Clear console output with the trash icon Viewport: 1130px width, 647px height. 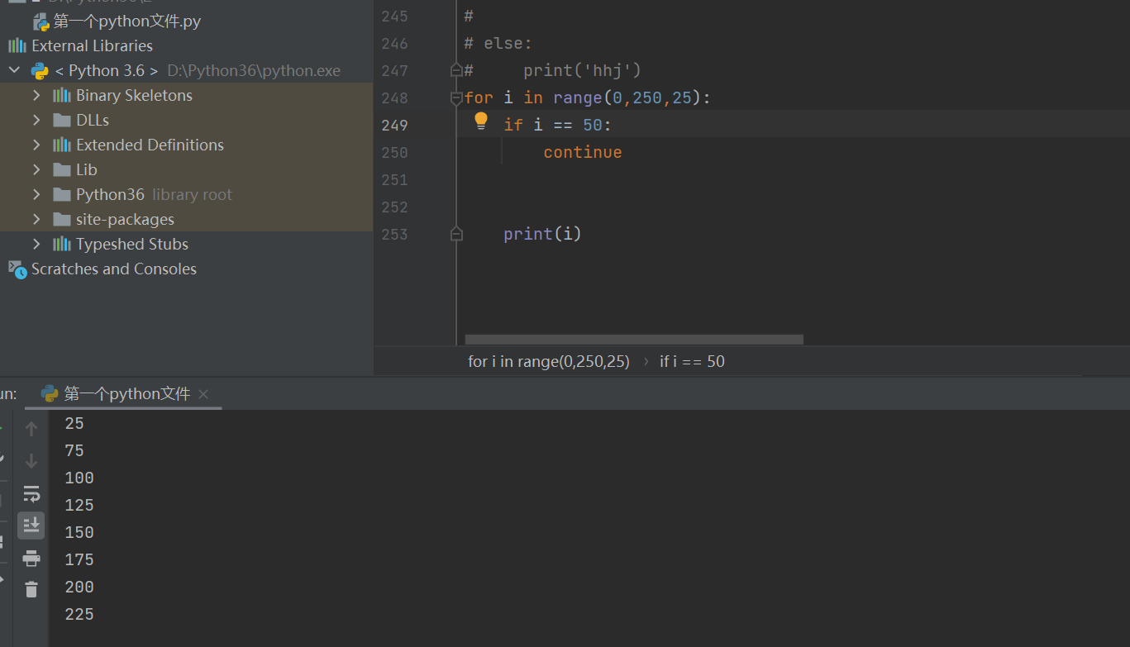[31, 589]
